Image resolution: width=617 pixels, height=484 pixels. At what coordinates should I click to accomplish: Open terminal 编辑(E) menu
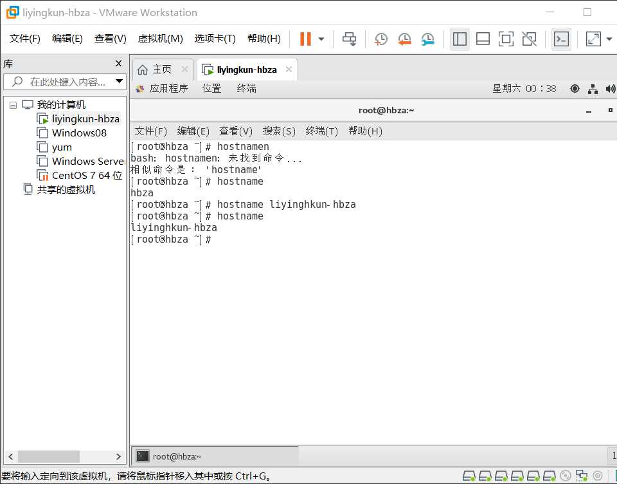point(193,131)
